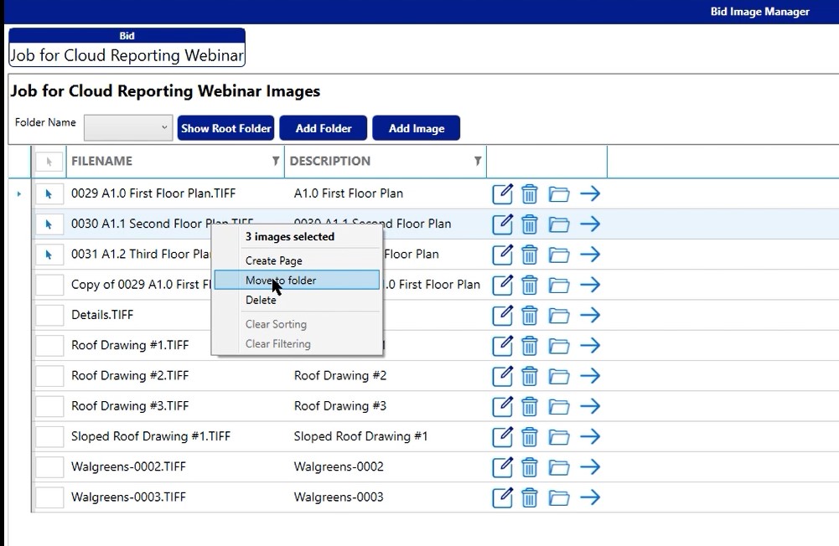839x546 pixels.
Task: Open the DESCRIPTION column filter
Action: (x=477, y=161)
